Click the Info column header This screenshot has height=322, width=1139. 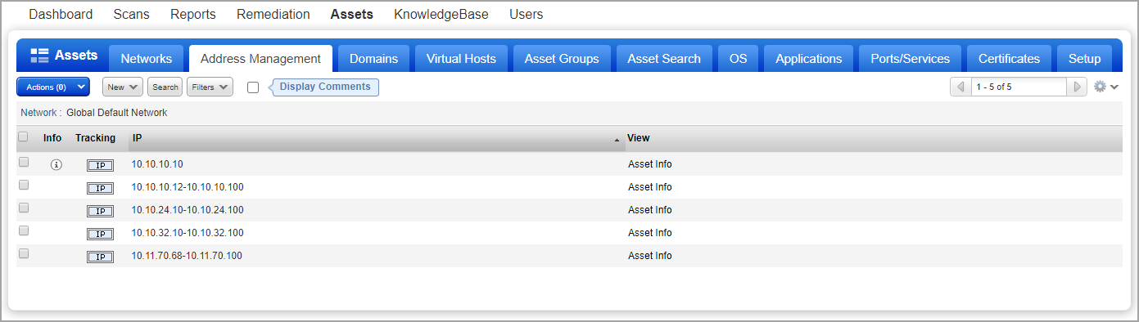point(52,138)
